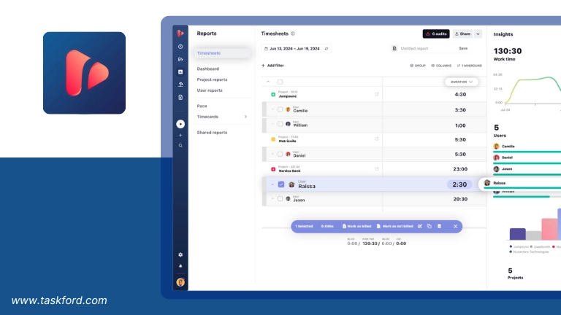Open search via the sidebar magnifier icon
Image resolution: width=561 pixels, height=315 pixels.
point(180,146)
